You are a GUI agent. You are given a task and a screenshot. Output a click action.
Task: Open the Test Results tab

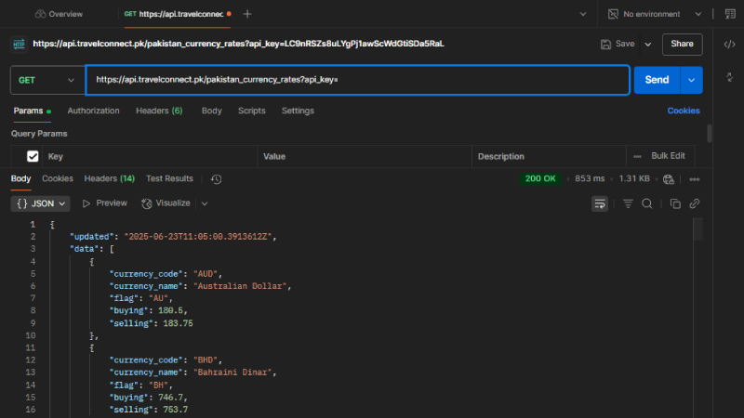pyautogui.click(x=169, y=178)
